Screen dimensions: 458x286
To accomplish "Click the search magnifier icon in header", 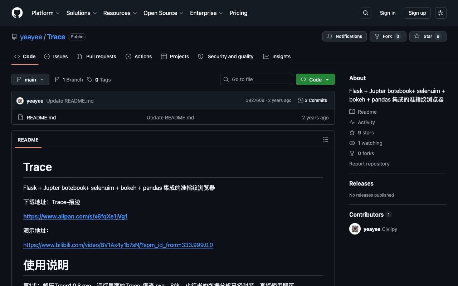I will (x=366, y=13).
